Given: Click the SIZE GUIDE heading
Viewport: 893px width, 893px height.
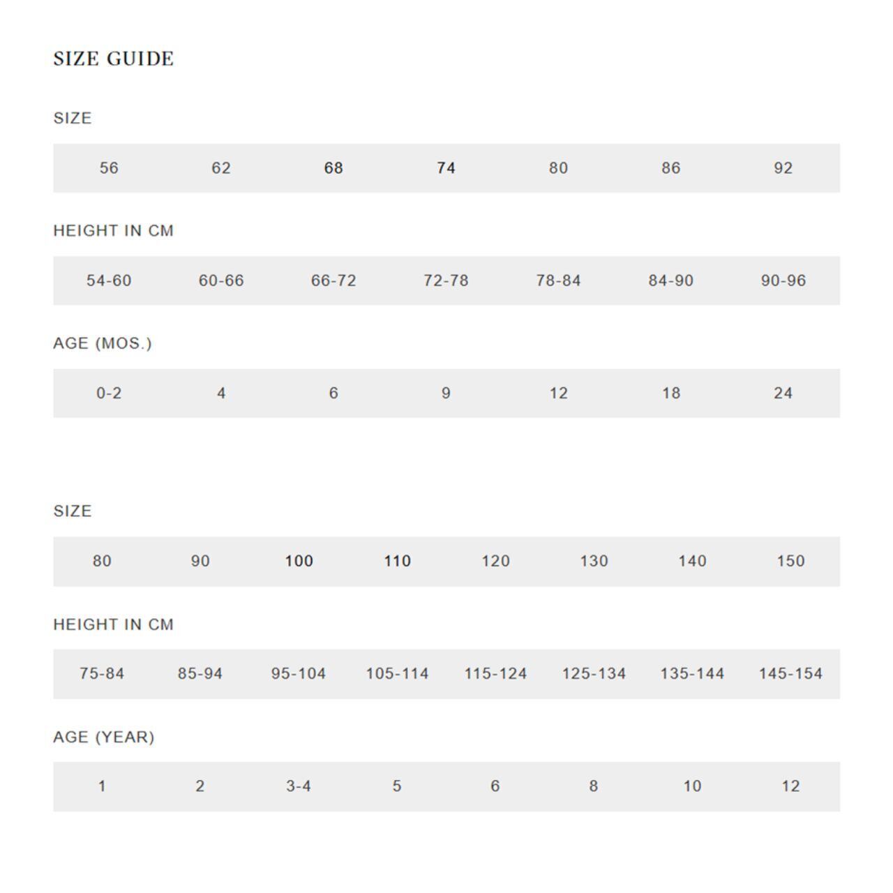Looking at the screenshot, I should tap(114, 59).
